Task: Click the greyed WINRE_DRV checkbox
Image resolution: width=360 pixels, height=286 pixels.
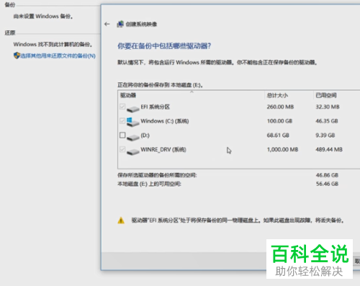Action: point(122,149)
